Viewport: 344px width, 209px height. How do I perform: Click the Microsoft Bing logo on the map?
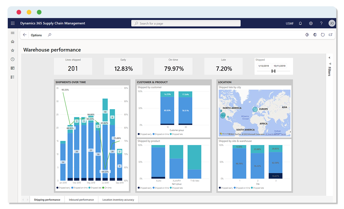(224, 134)
